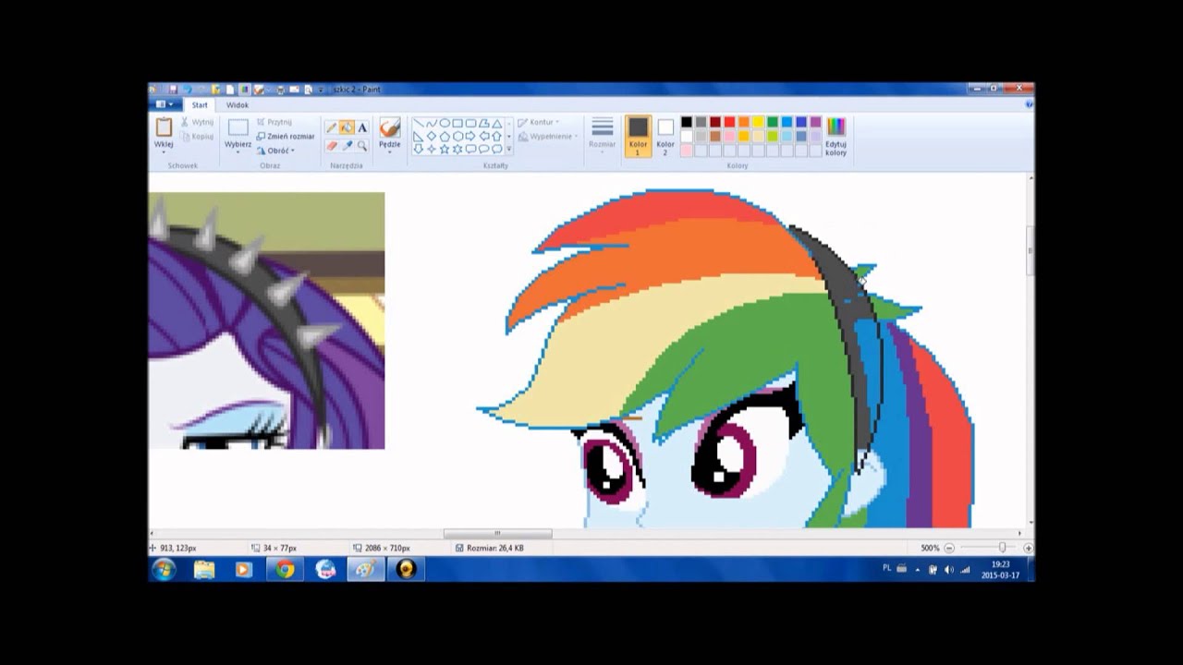Viewport: 1183px width, 665px height.
Task: Click the Wybierz selection rectangle icon
Action: (238, 127)
